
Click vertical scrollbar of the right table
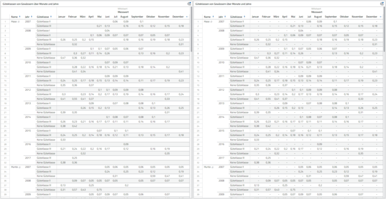coord(384,30)
